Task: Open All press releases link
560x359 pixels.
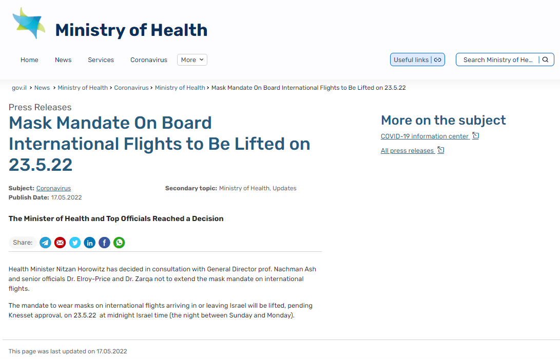Action: (407, 151)
